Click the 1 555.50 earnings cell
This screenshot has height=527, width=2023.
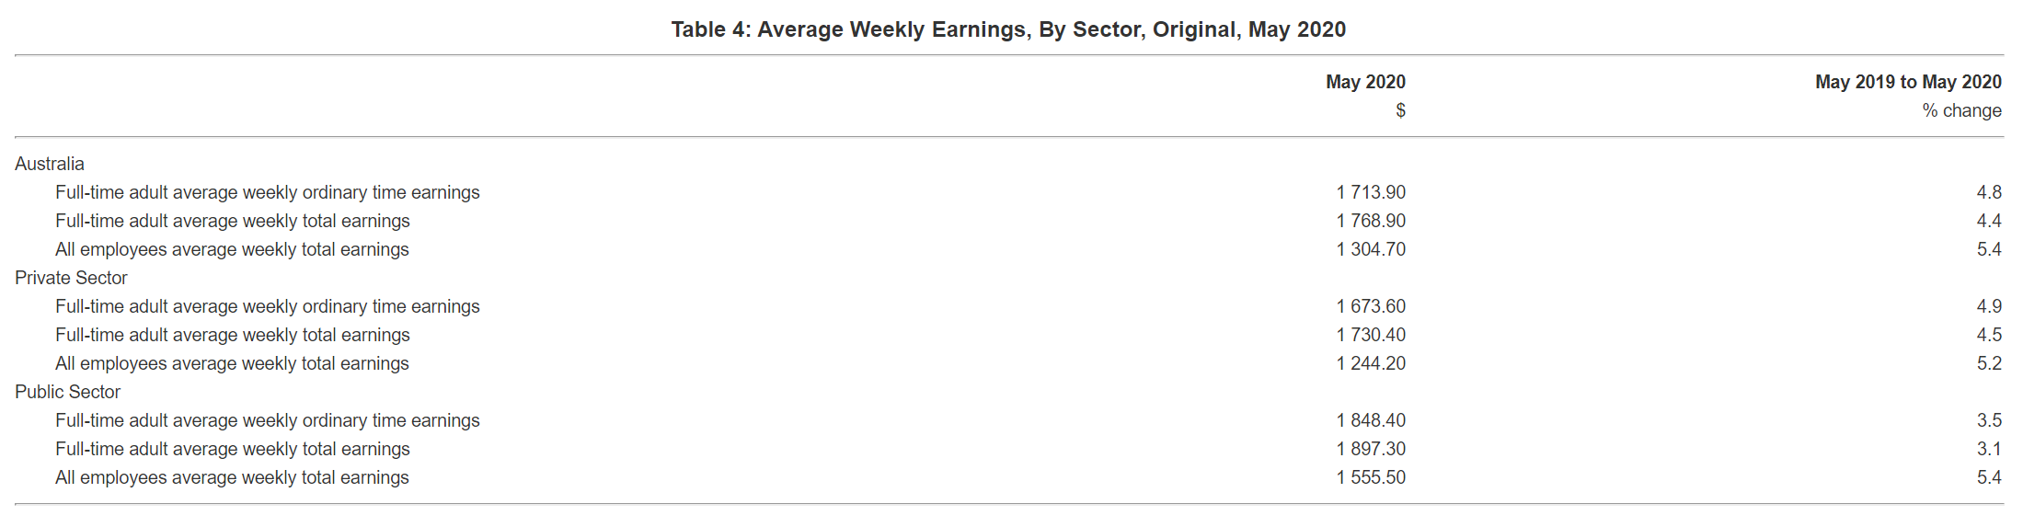(x=1371, y=477)
